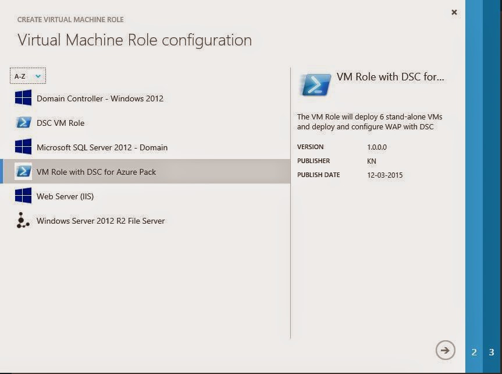Click the Windows icon beside Microsoft SQL Server
The width and height of the screenshot is (502, 374).
click(x=23, y=147)
